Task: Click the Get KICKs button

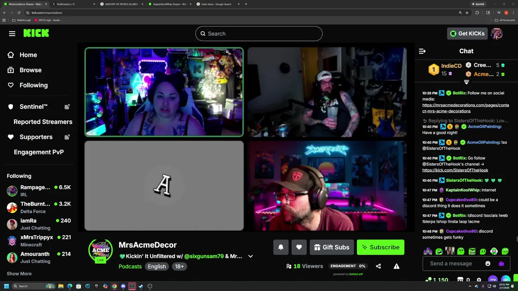Action: pos(467,34)
